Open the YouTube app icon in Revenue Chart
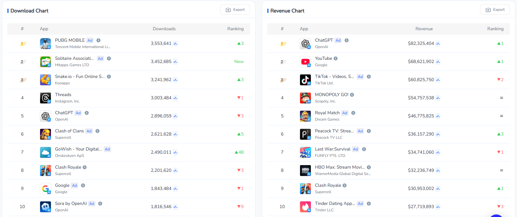Viewport: 517px width, 217px height. pyautogui.click(x=305, y=62)
